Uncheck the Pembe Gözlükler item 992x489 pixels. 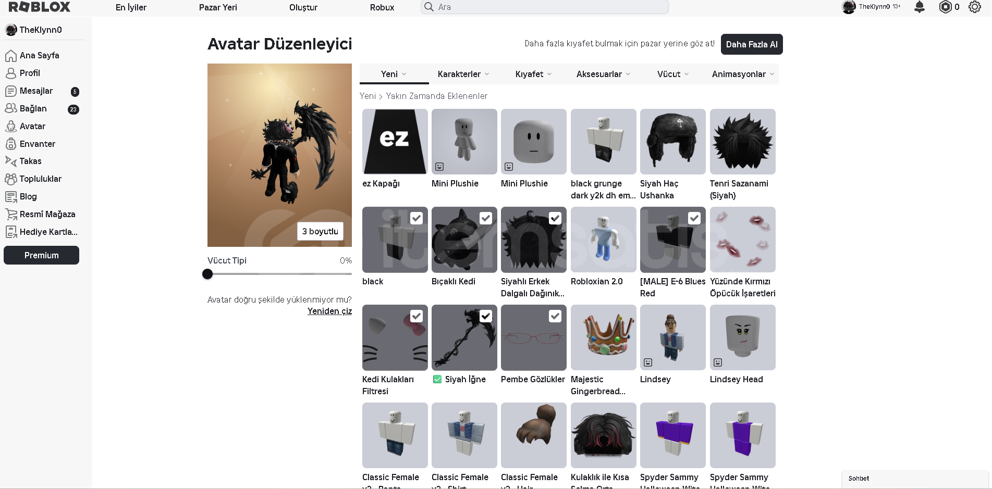[x=555, y=316]
